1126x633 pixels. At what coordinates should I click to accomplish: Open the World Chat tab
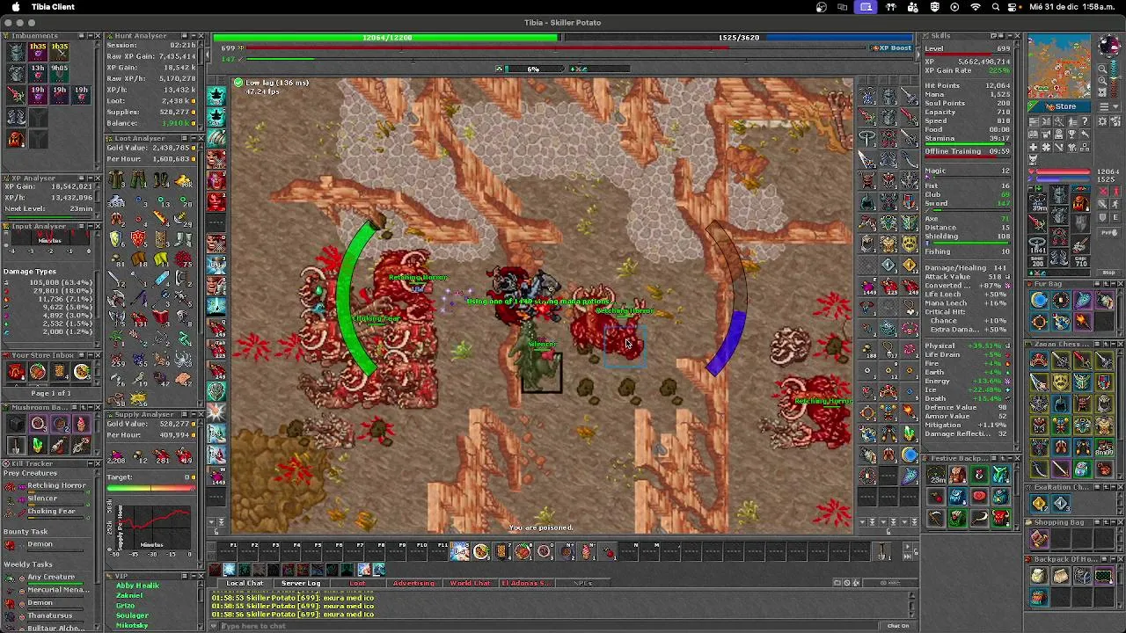tap(470, 584)
